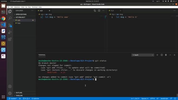Open Google Chrome from Ubuntu dock

3,18
